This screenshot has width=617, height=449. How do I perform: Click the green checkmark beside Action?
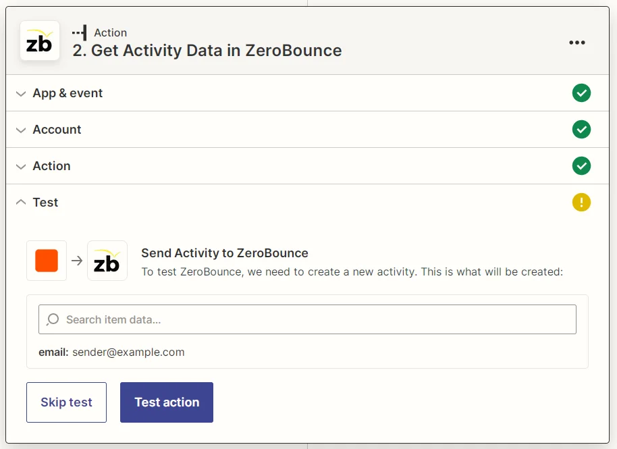(581, 165)
